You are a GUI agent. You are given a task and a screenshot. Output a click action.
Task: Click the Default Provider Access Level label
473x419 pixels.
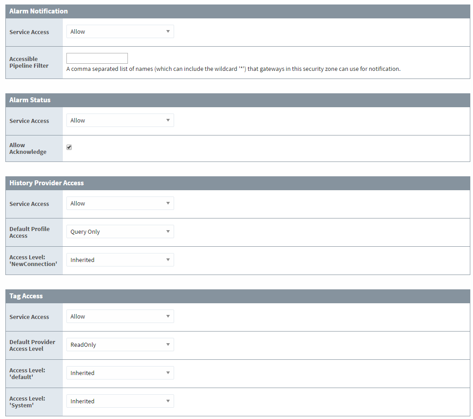pos(32,345)
